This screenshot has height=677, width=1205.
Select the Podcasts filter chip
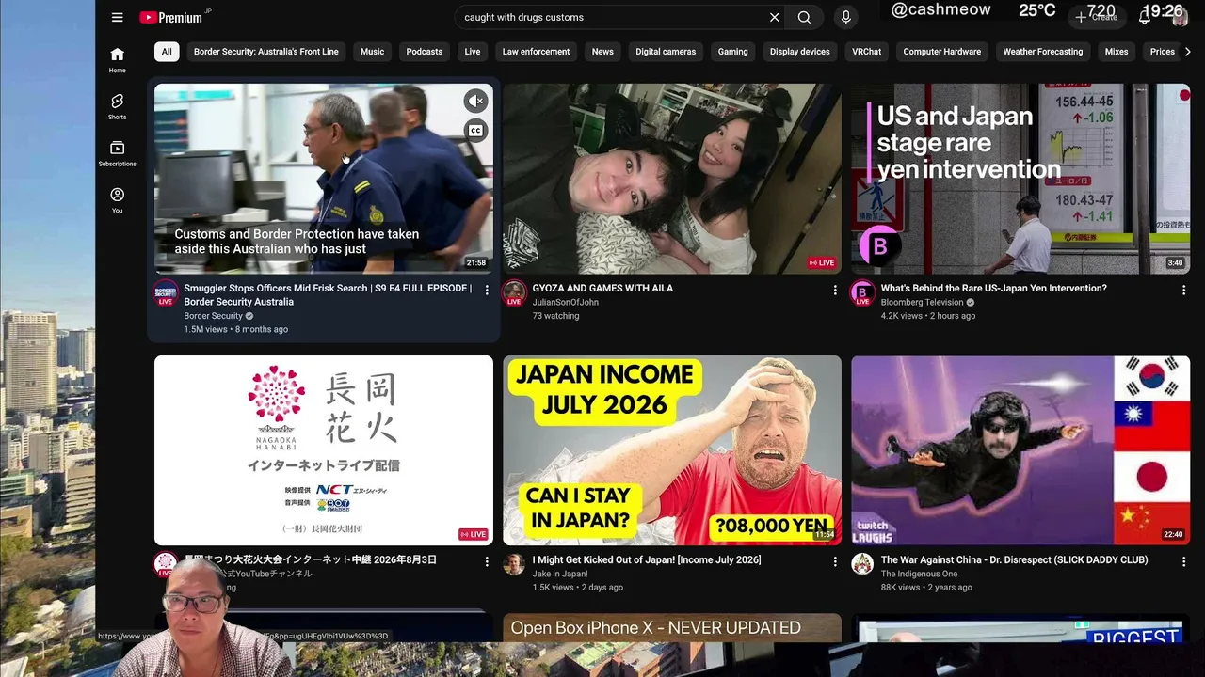click(424, 52)
